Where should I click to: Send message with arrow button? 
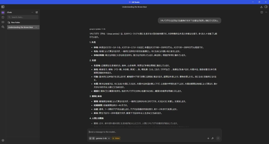point(218,138)
